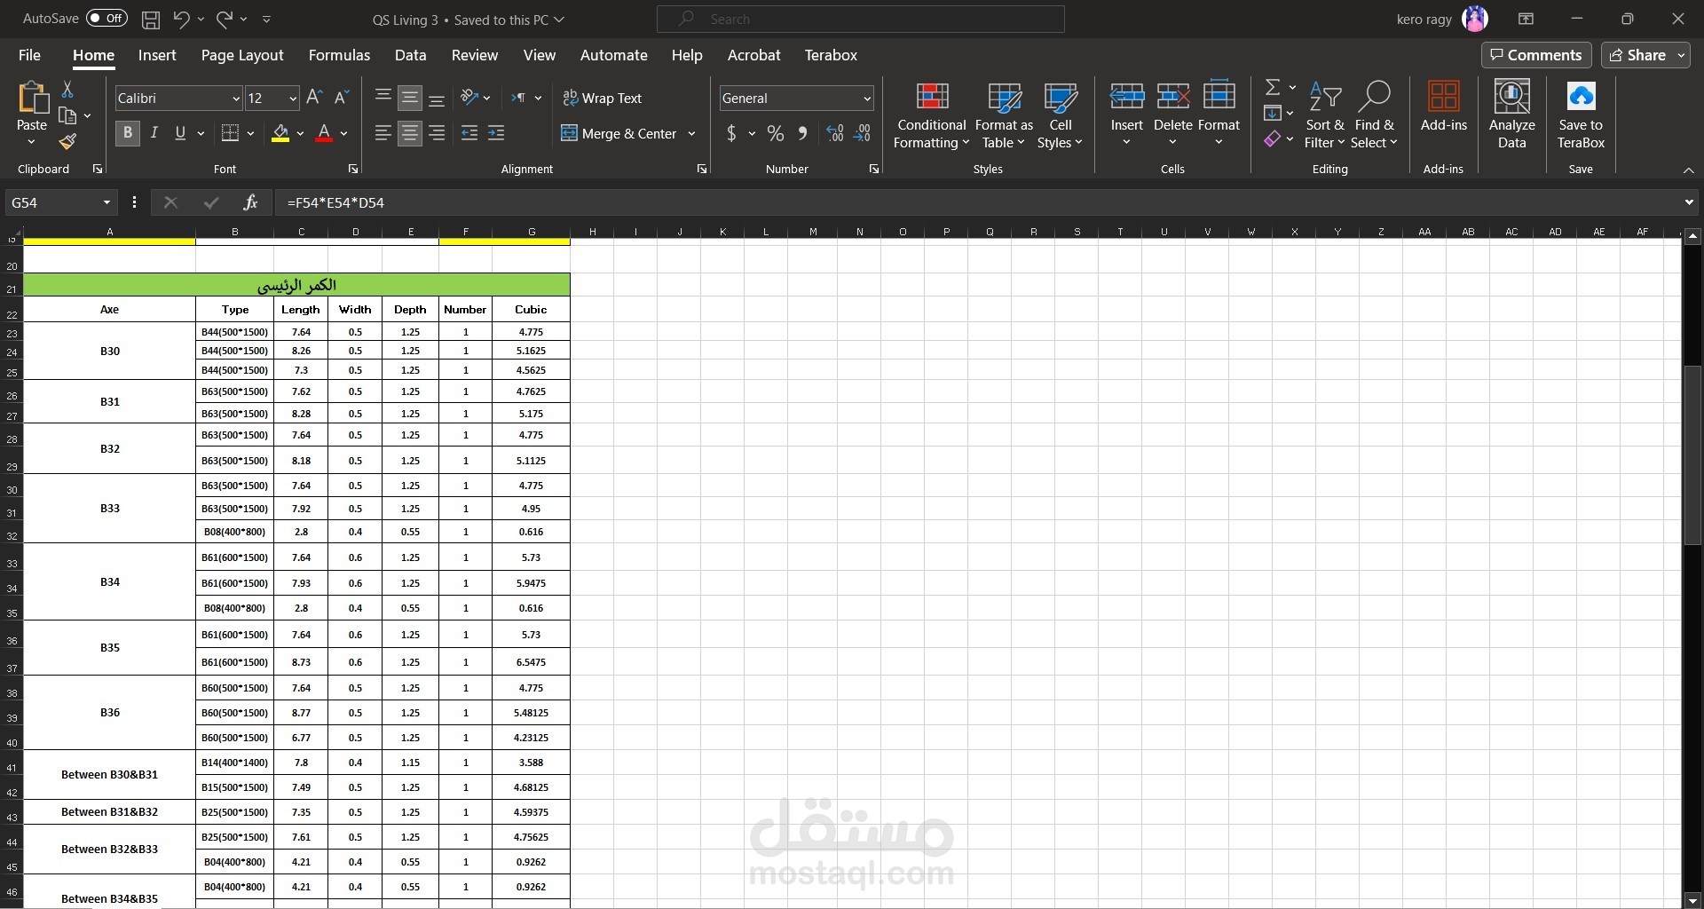Expand the Merge & Center options arrow
Viewport: 1704px width, 909px height.
tap(691, 133)
